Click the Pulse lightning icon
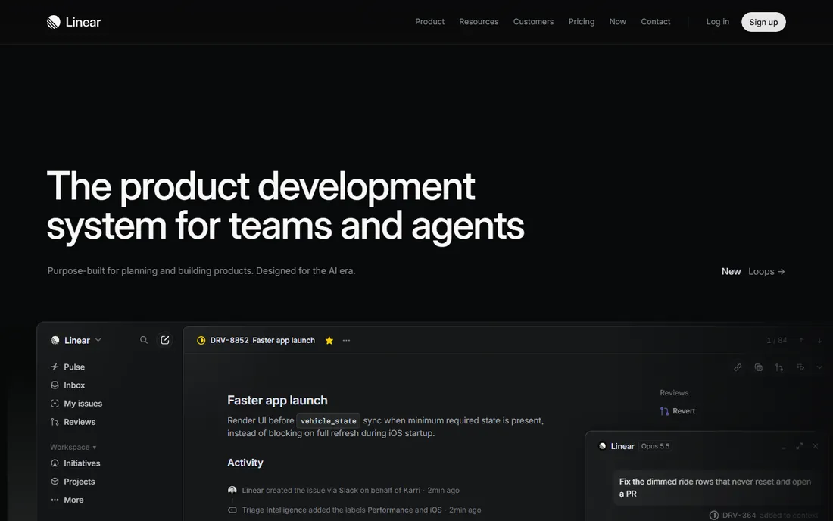The height and width of the screenshot is (521, 833). [55, 367]
